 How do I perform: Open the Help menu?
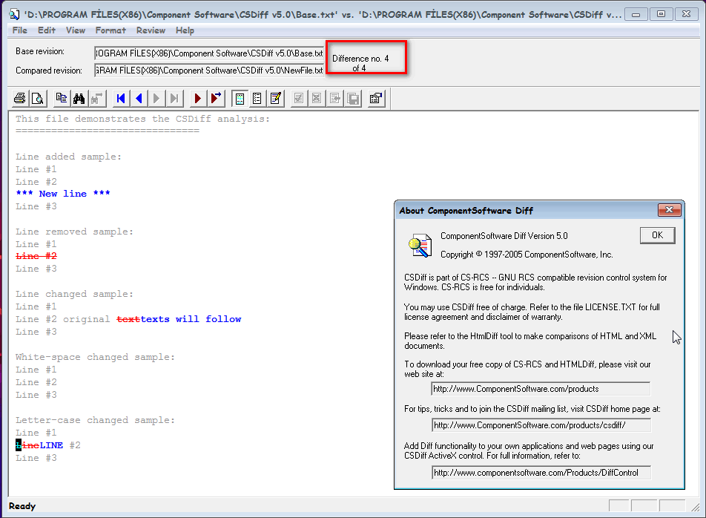tap(185, 30)
